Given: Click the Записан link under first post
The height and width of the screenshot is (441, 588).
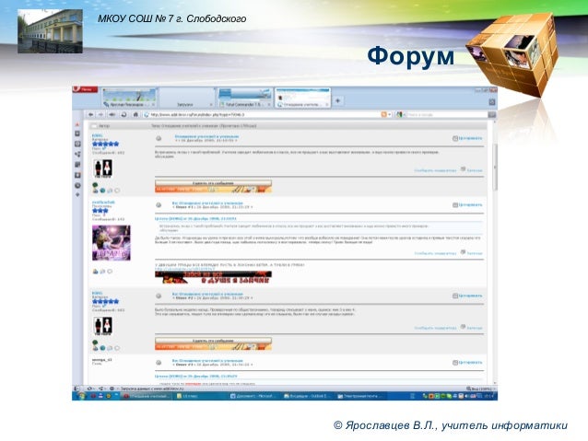Looking at the screenshot, I should point(475,170).
